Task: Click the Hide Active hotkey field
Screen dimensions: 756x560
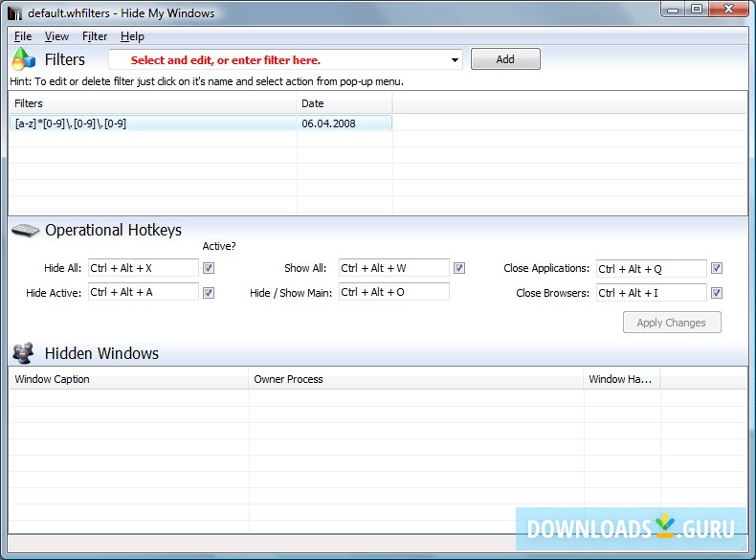Action: click(144, 292)
